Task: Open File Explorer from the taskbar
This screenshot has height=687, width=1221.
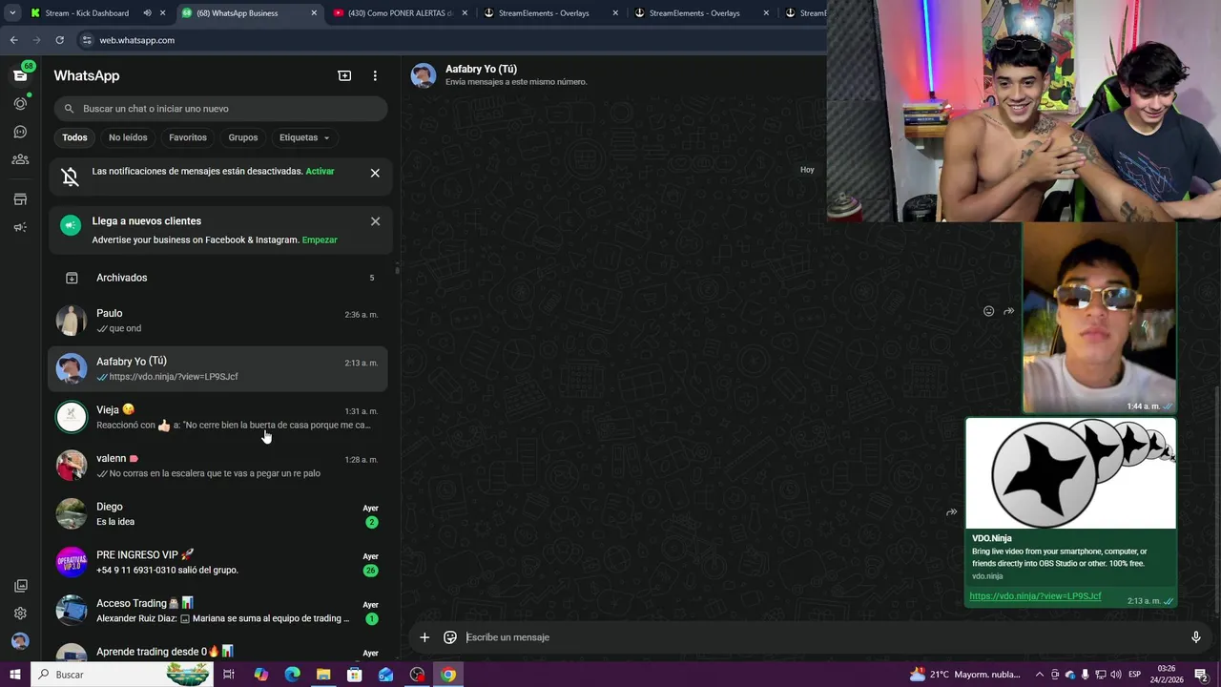Action: (323, 675)
